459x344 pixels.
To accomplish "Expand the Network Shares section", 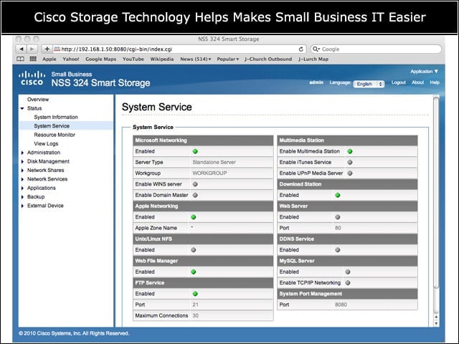I will tap(22, 171).
